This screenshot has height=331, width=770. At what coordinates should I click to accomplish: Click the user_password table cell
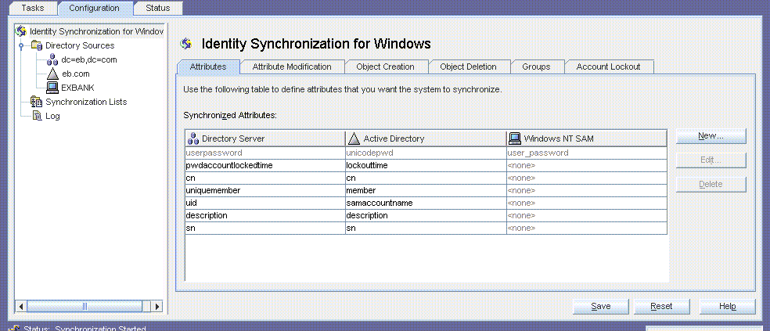(587, 153)
